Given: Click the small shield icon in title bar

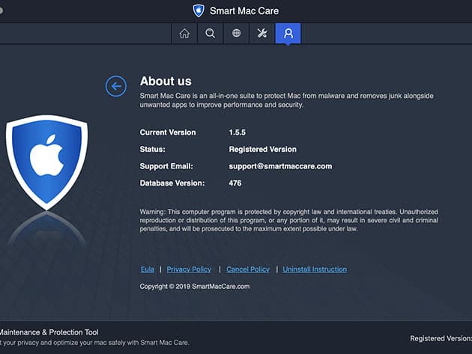Looking at the screenshot, I should pyautogui.click(x=199, y=10).
